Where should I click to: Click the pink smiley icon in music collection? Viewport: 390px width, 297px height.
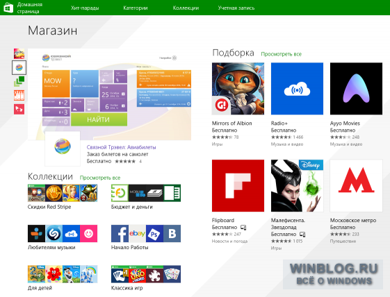[88, 233]
